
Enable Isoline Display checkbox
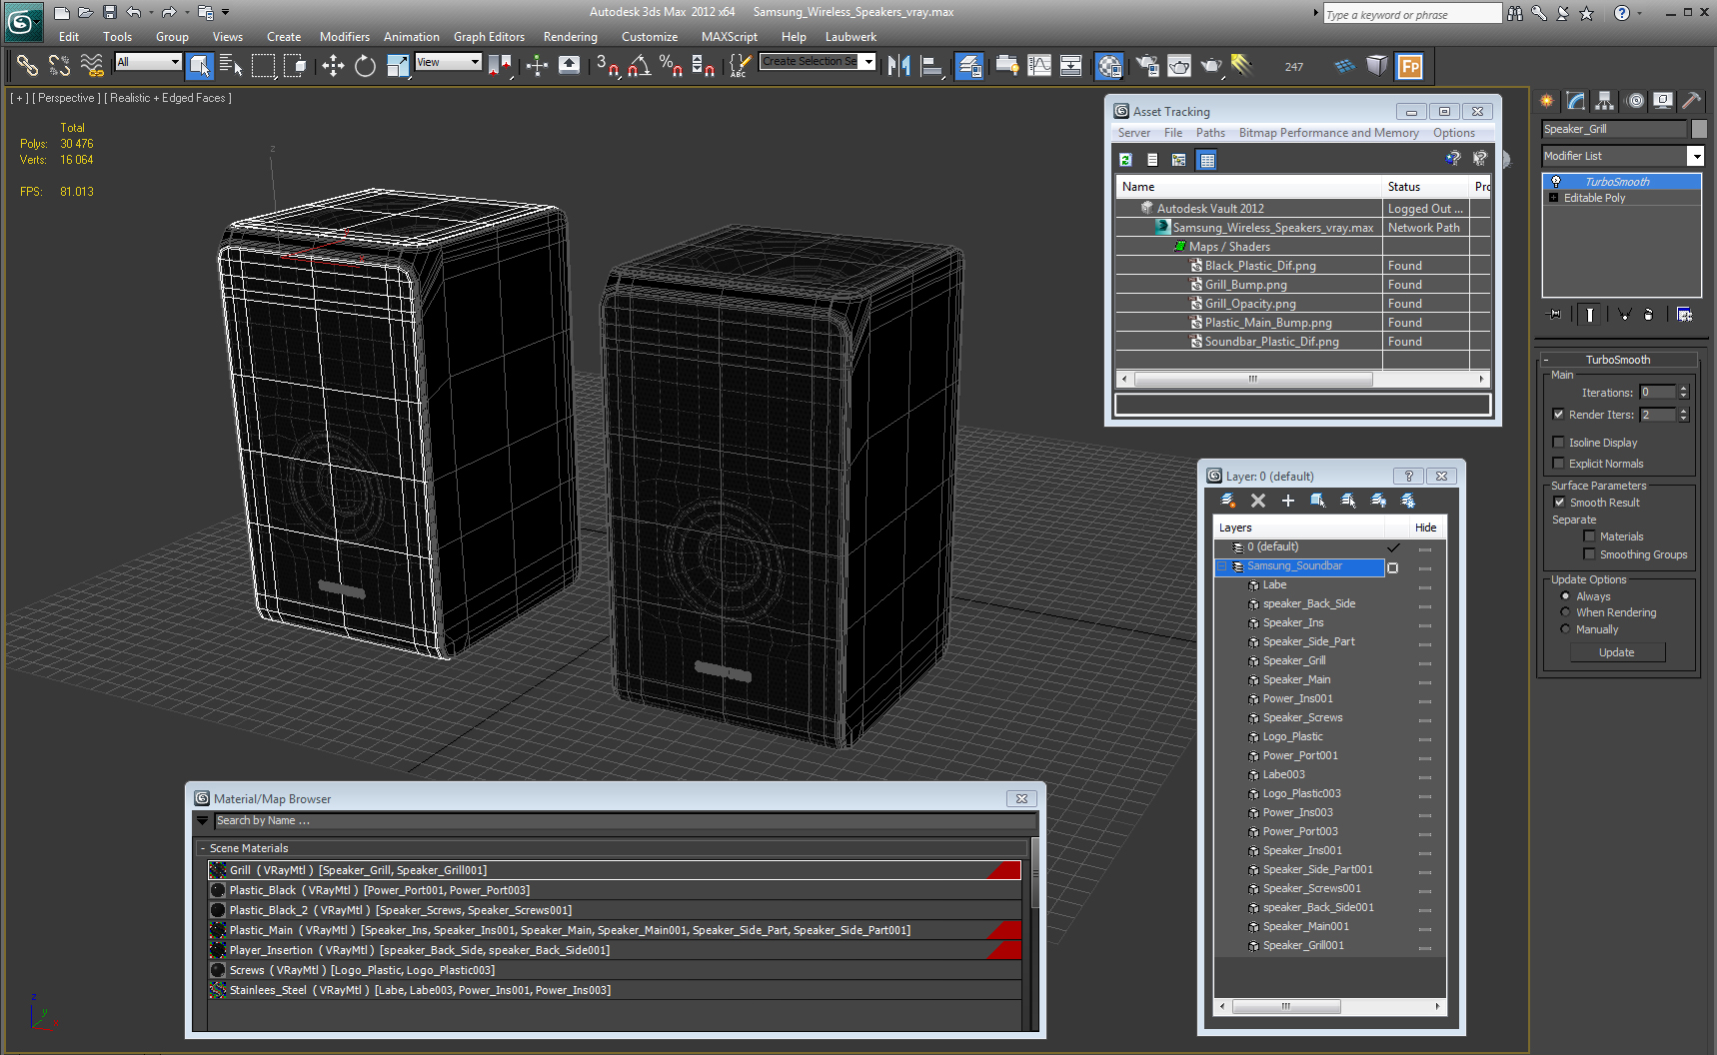click(x=1558, y=442)
